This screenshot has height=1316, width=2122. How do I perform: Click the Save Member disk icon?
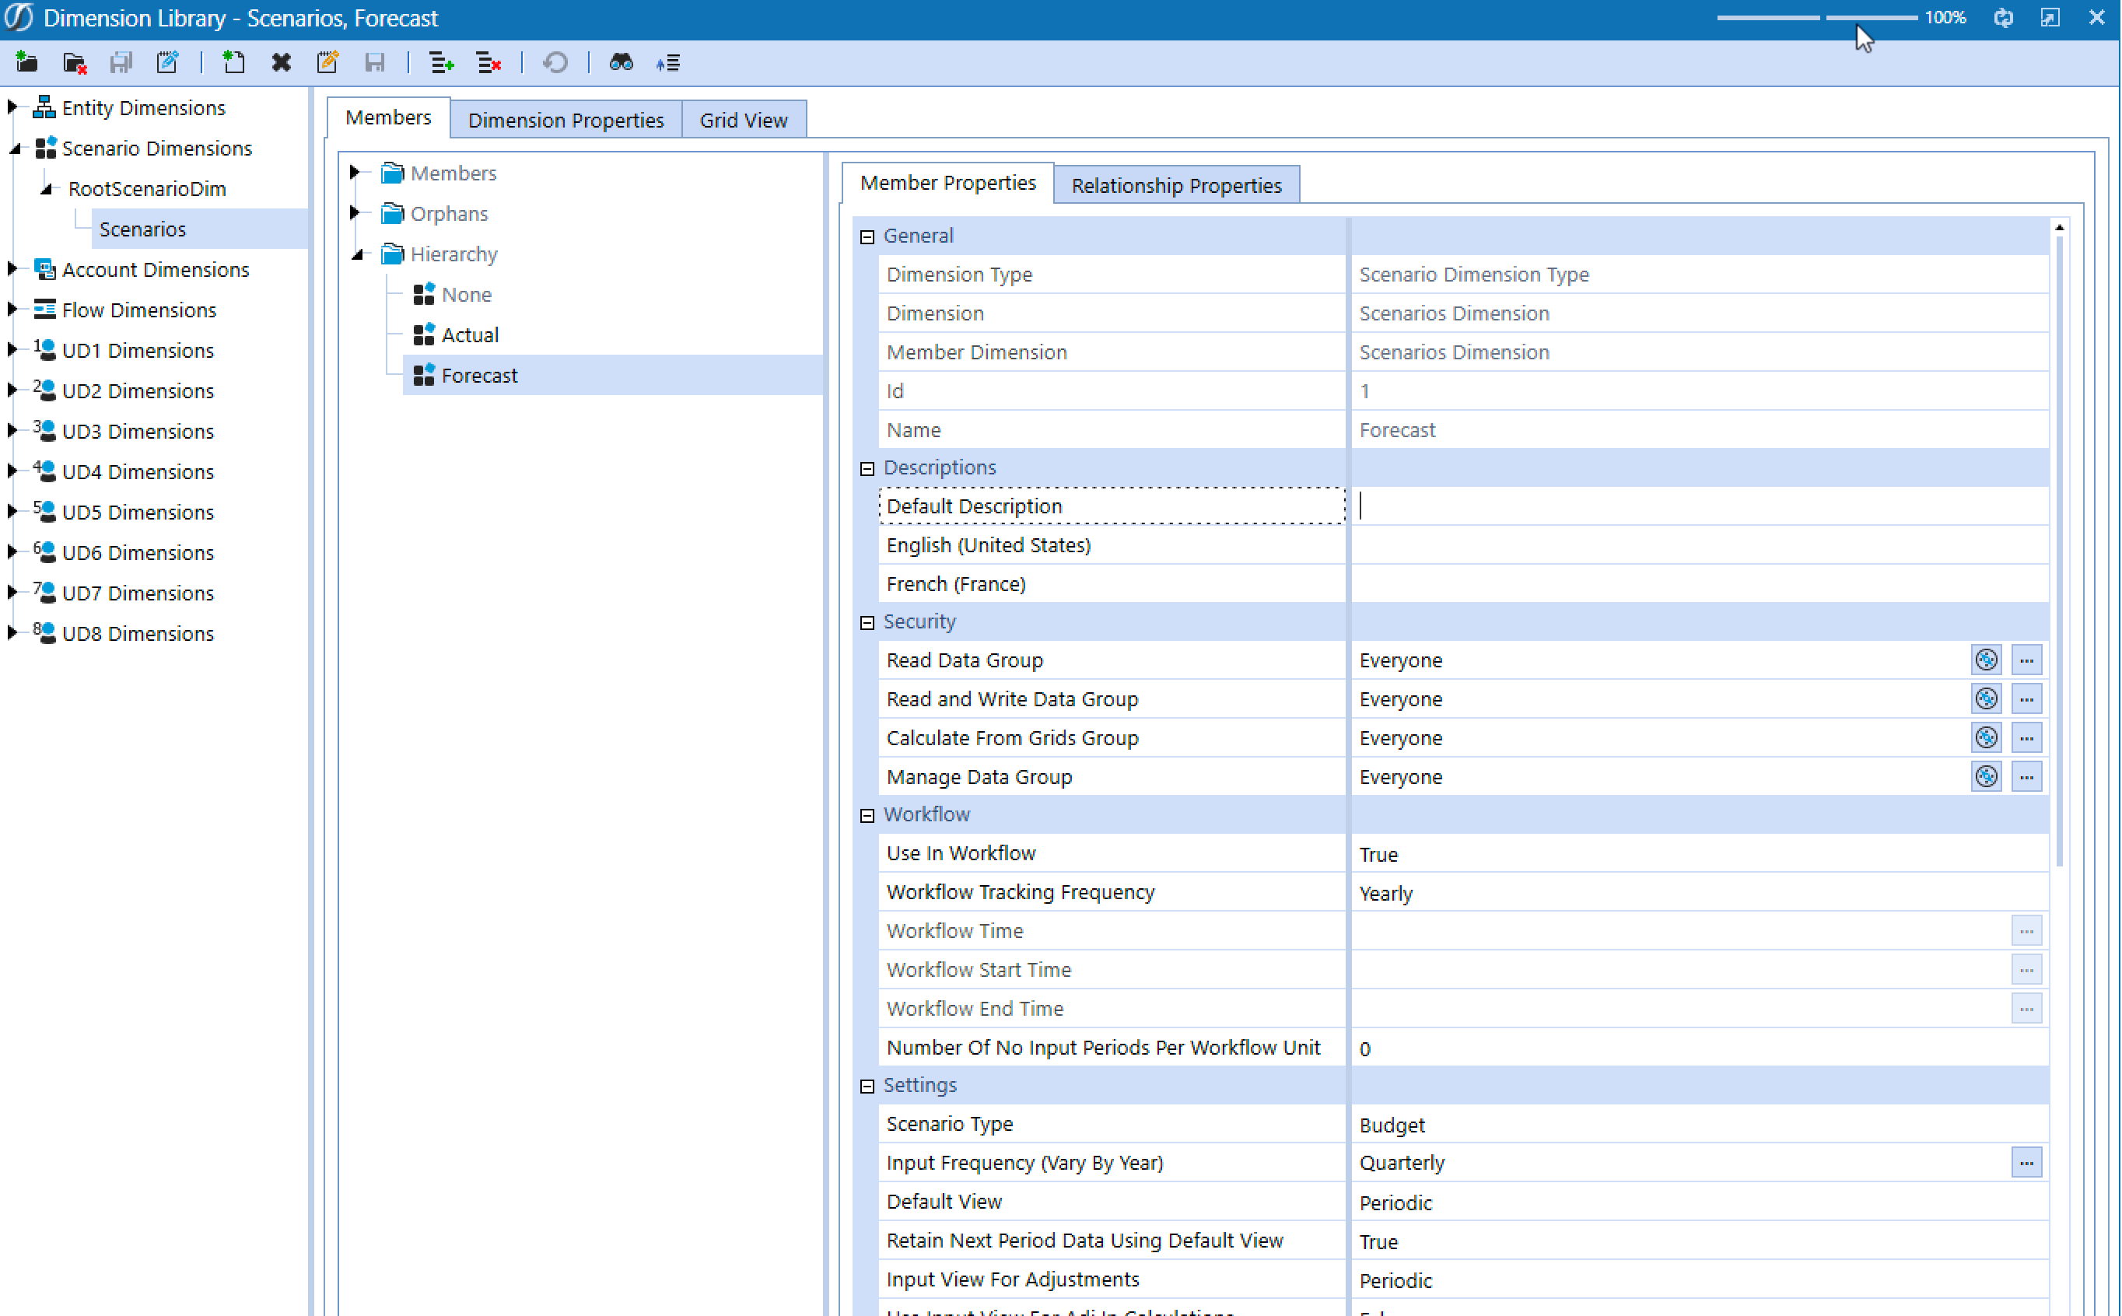(x=374, y=63)
